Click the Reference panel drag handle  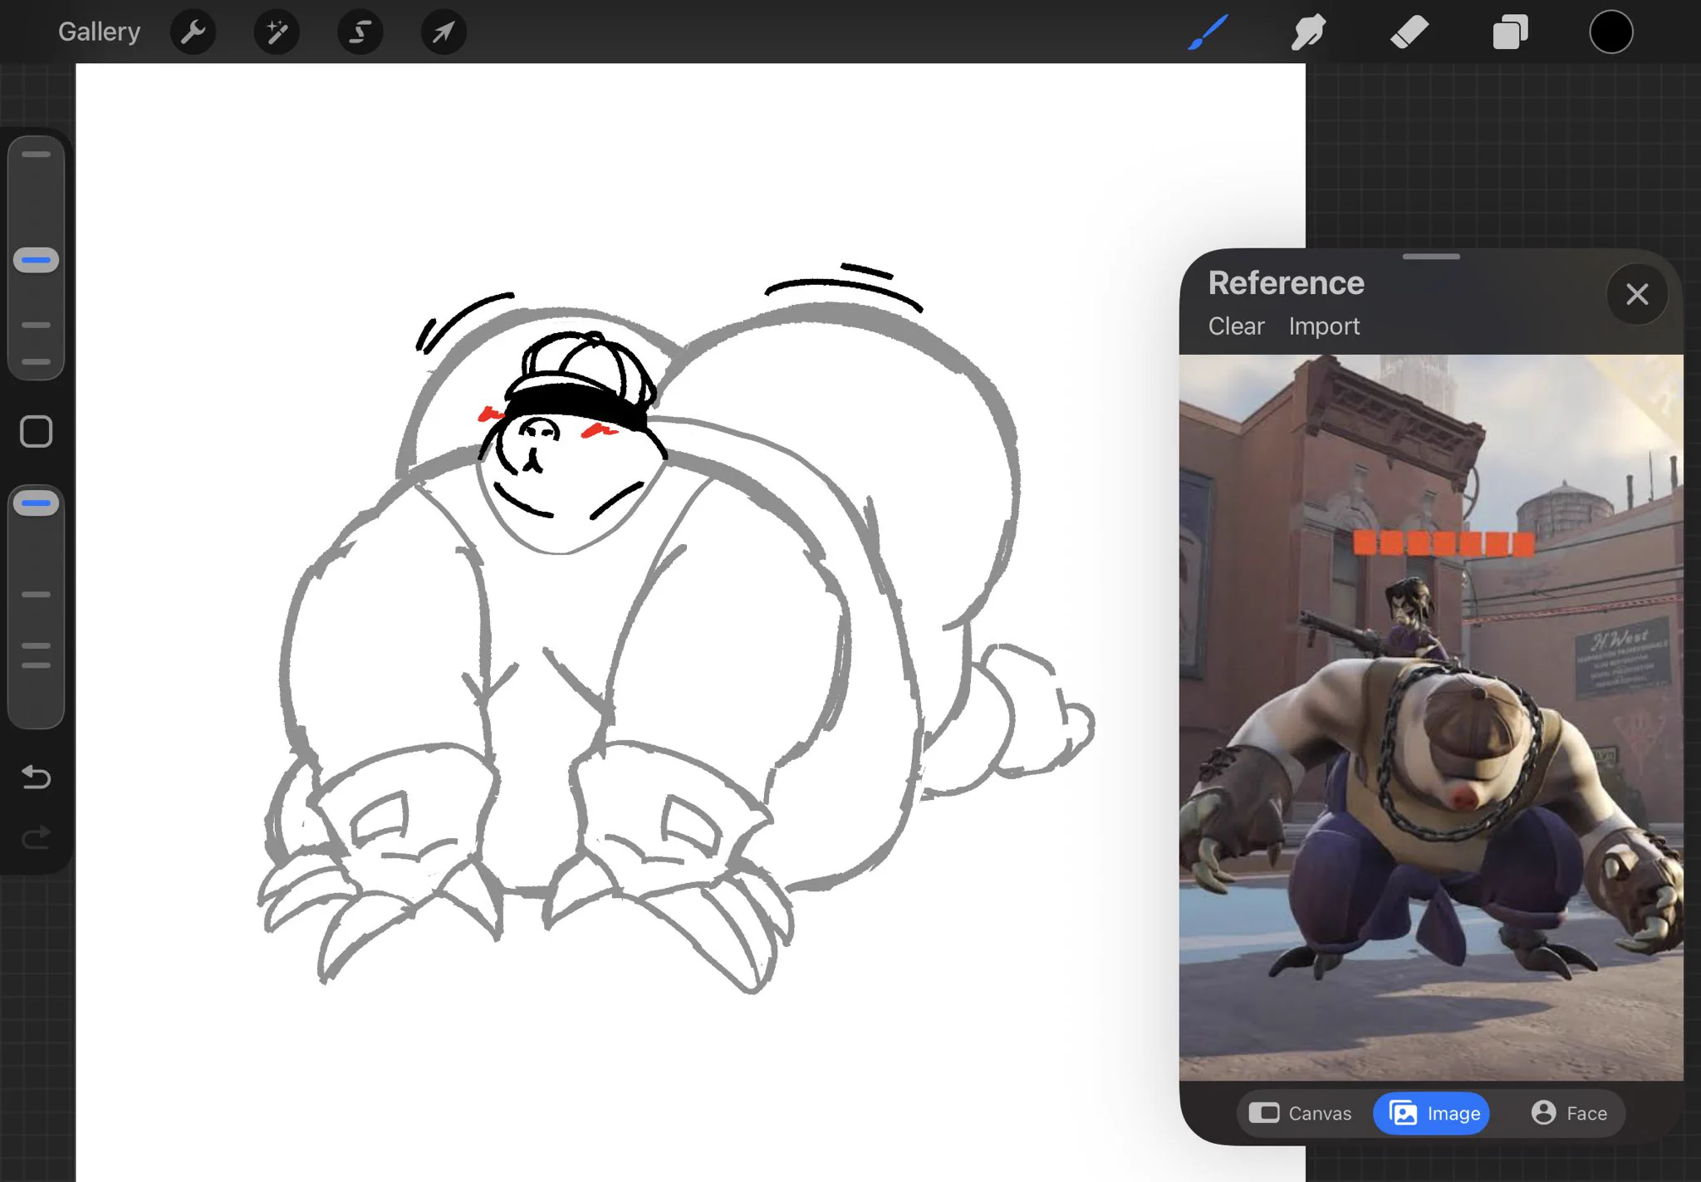pos(1431,257)
